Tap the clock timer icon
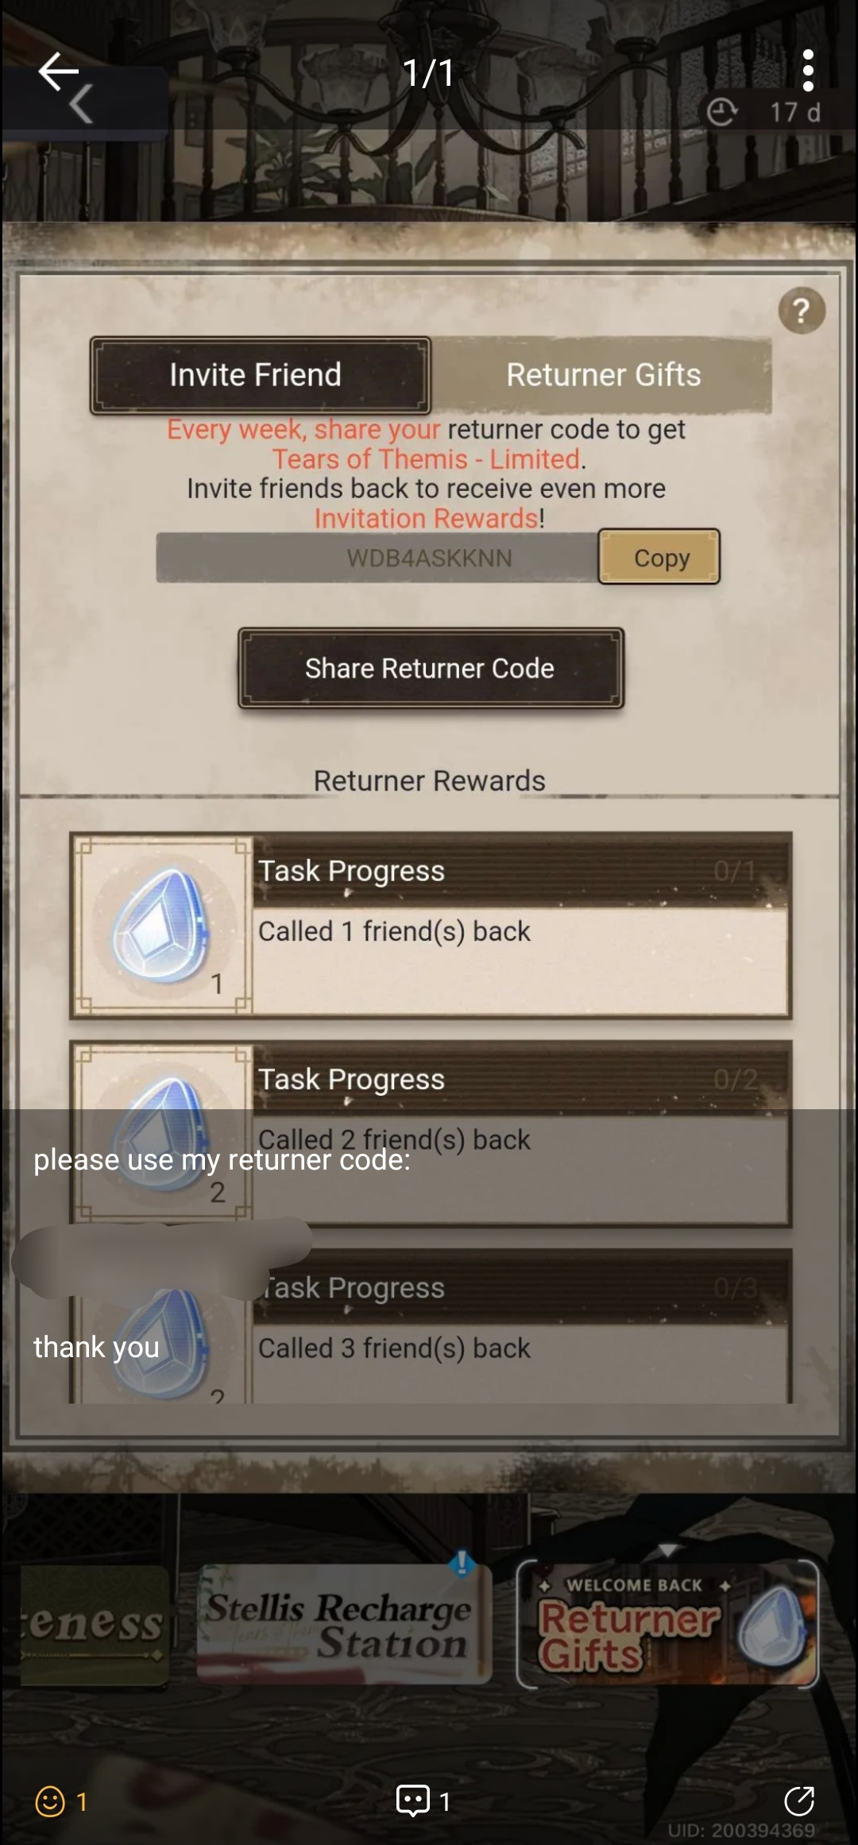The image size is (858, 1845). tap(721, 112)
